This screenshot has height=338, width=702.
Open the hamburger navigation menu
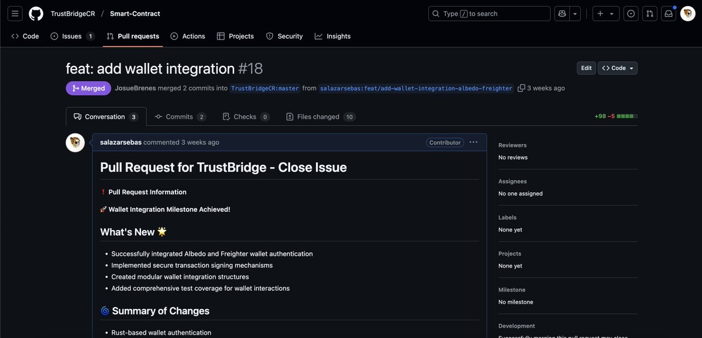click(x=15, y=13)
